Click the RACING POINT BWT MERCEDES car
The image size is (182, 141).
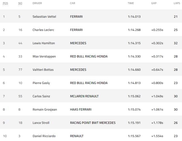click(x=93, y=123)
